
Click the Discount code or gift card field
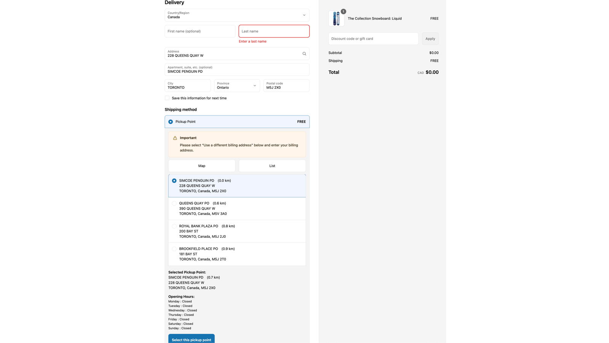[373, 38]
